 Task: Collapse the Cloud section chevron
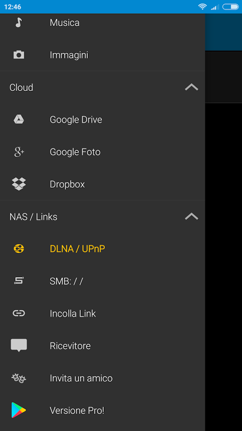click(x=191, y=87)
